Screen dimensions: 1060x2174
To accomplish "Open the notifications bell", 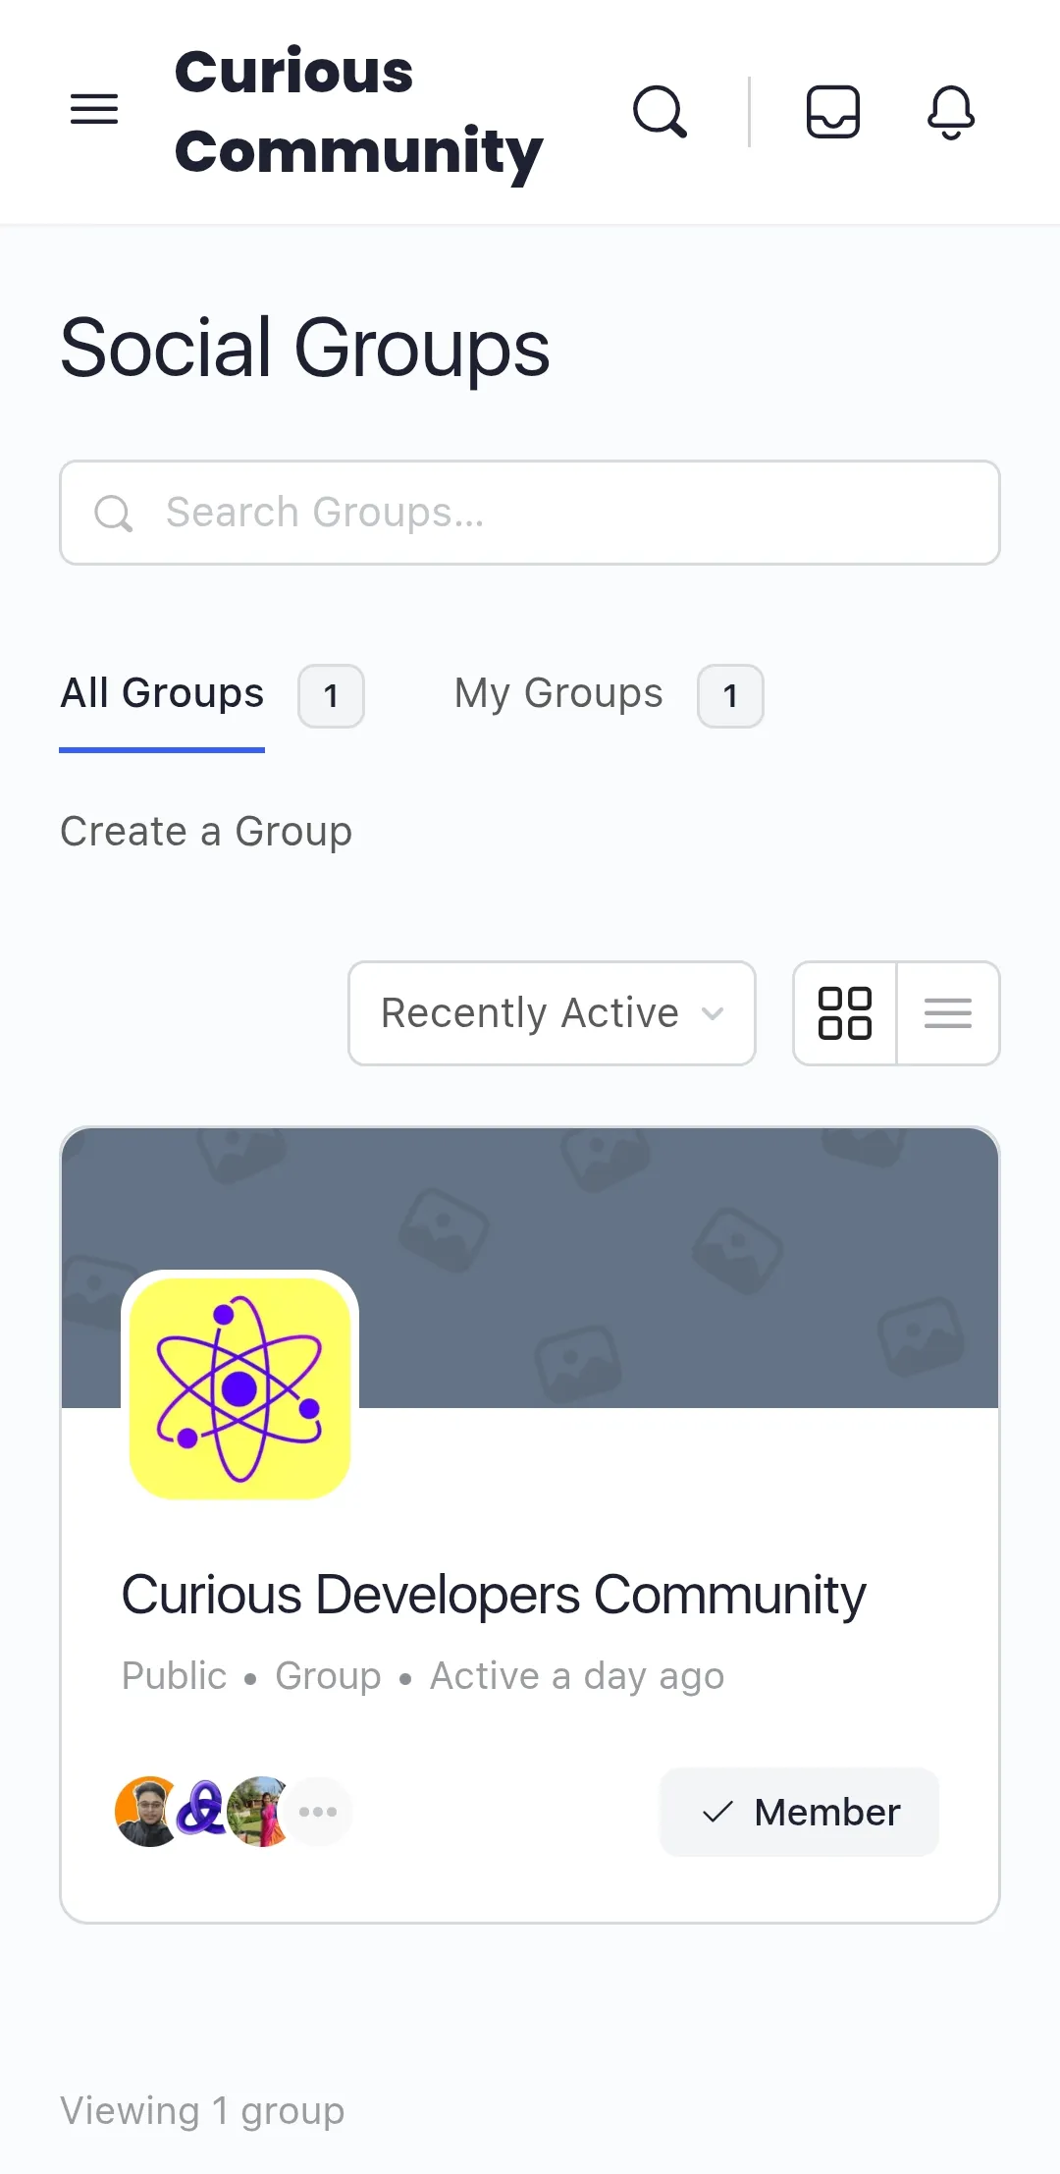I will (x=951, y=112).
